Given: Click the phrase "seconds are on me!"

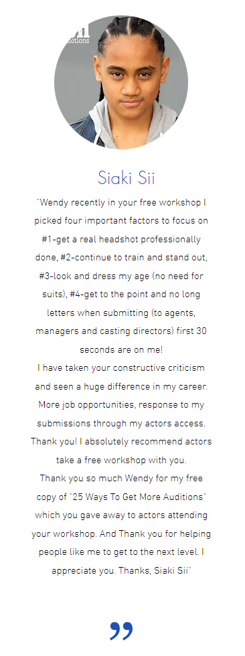Looking at the screenshot, I should (121, 349).
